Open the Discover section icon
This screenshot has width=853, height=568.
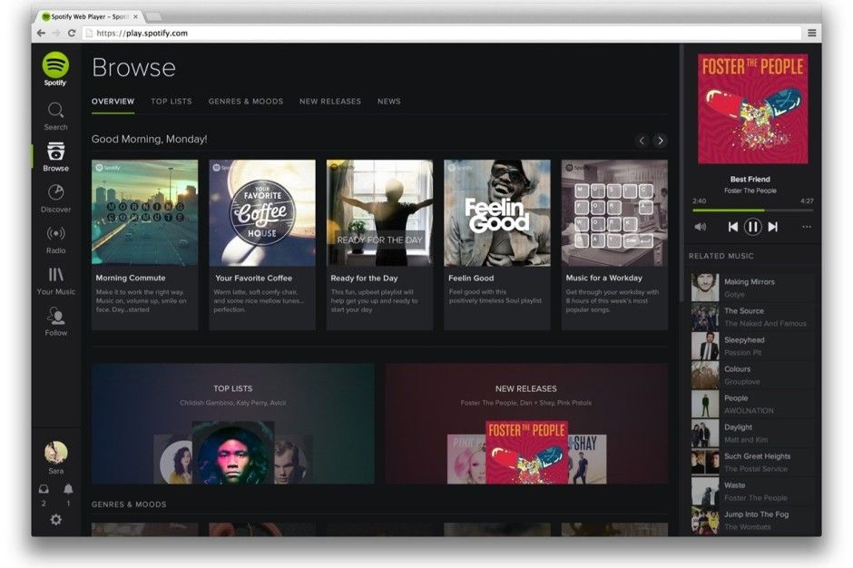point(55,193)
